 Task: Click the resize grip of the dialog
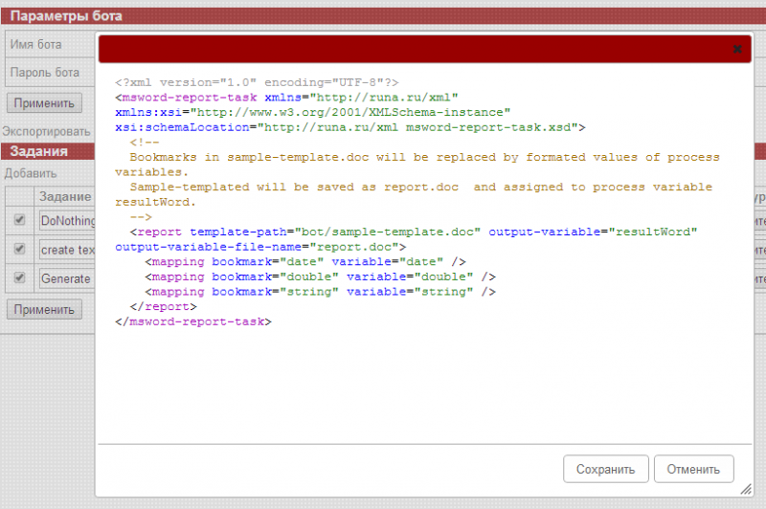click(746, 489)
